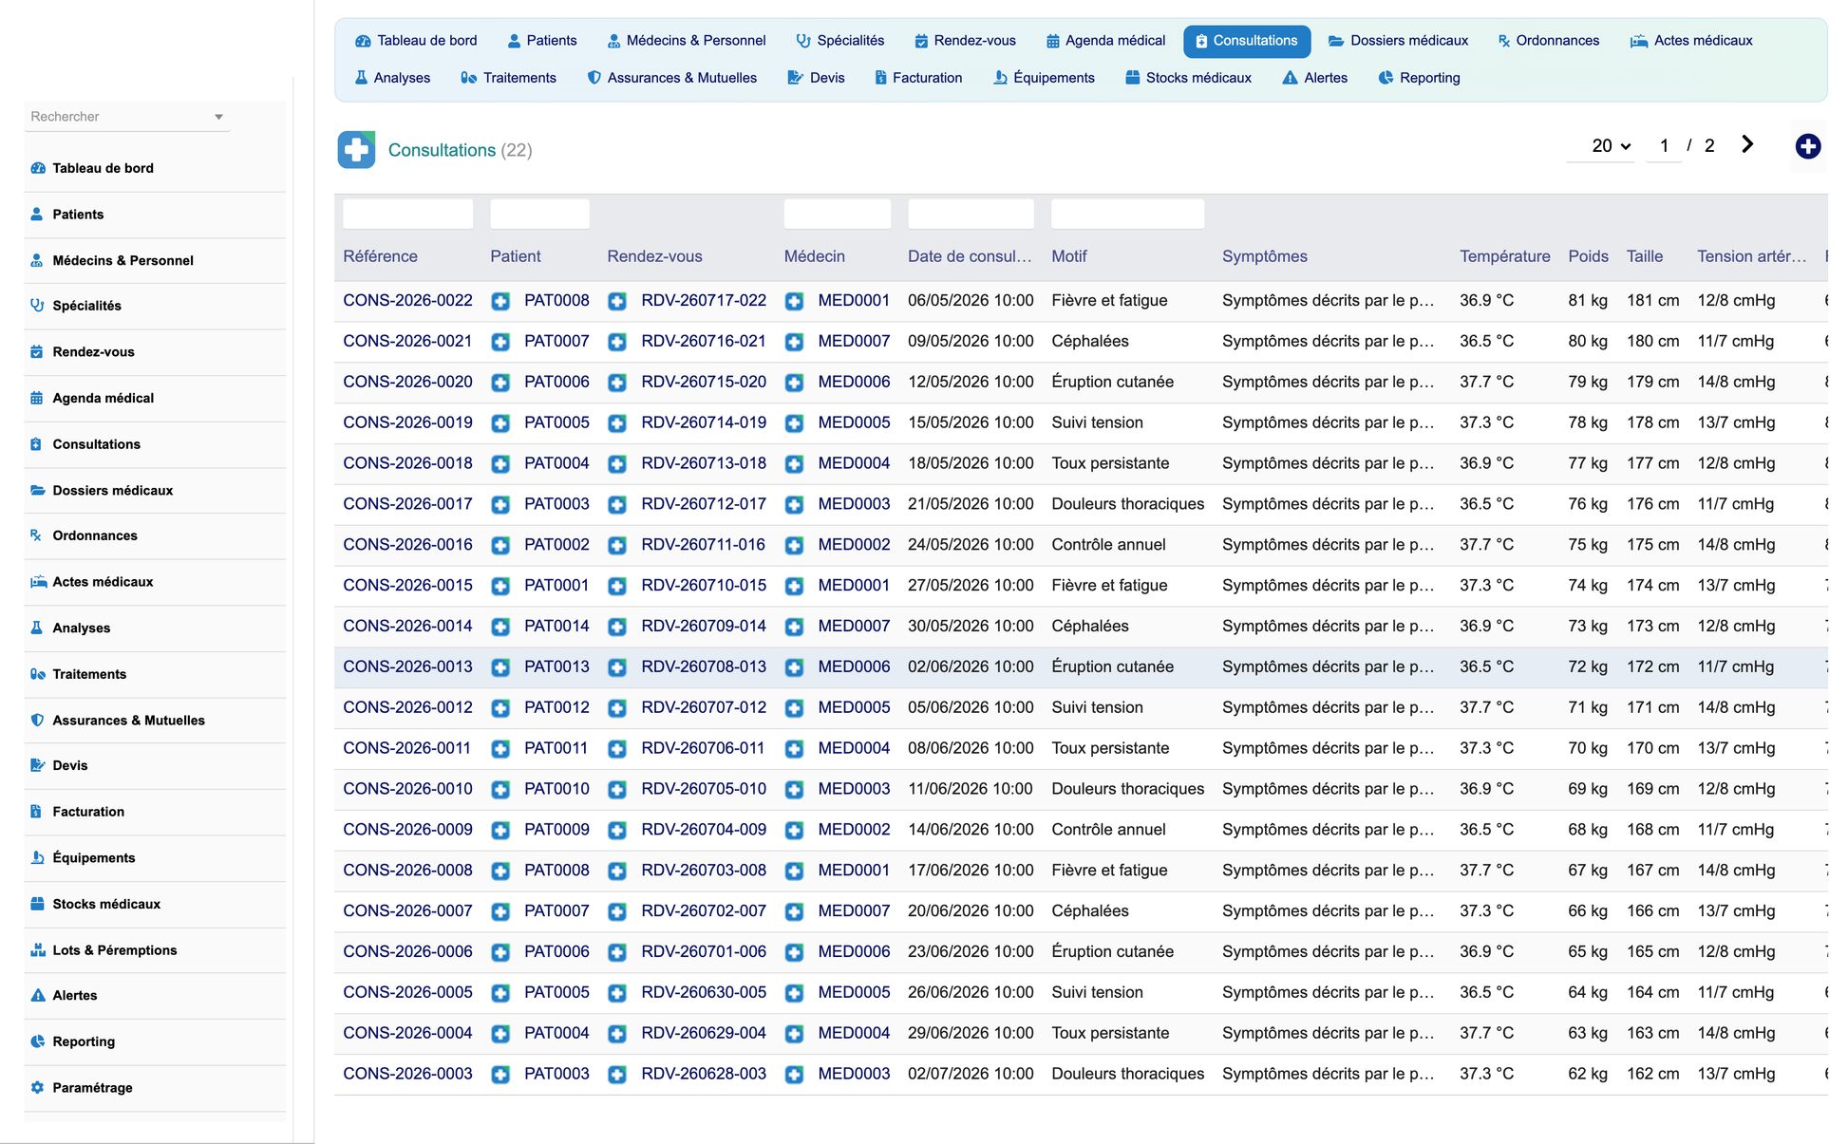Open Alertes warning icon in sidebar
The image size is (1848, 1144).
click(x=37, y=996)
